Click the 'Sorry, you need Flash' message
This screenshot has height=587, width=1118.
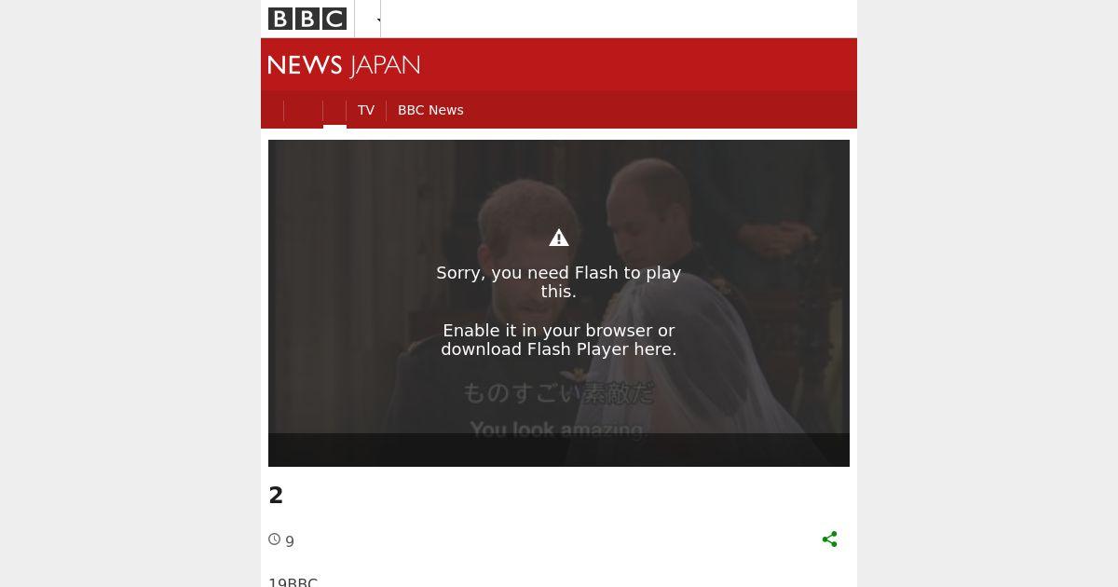click(559, 281)
